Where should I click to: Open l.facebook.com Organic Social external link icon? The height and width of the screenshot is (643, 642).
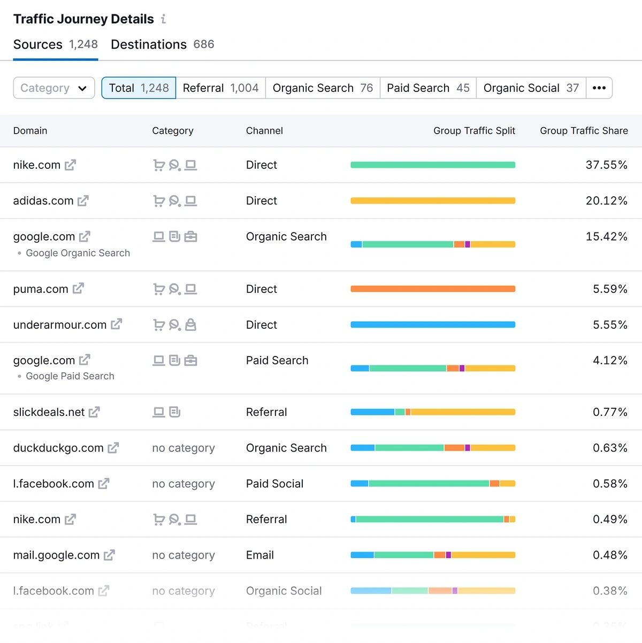click(104, 591)
